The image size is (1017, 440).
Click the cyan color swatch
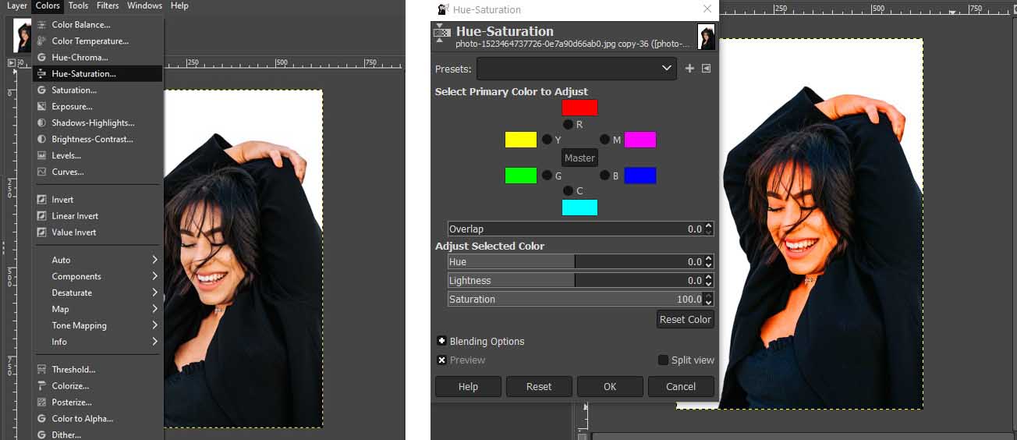[579, 208]
